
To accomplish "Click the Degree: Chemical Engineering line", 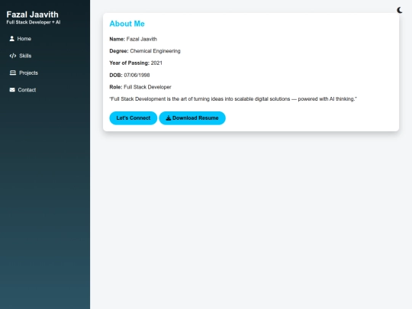I will (145, 51).
